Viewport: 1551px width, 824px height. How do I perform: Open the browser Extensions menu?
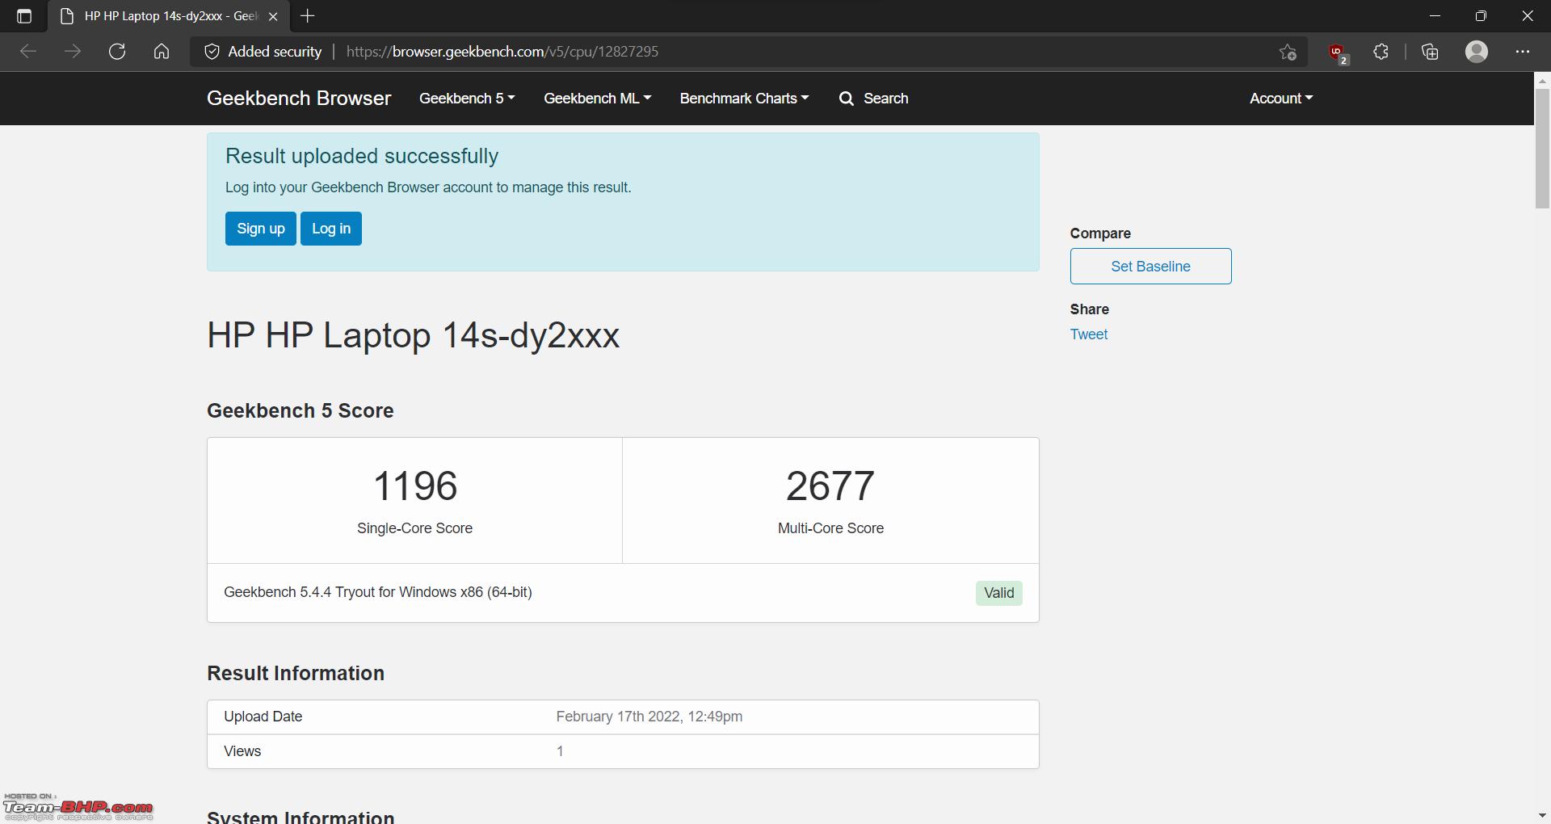1381,52
